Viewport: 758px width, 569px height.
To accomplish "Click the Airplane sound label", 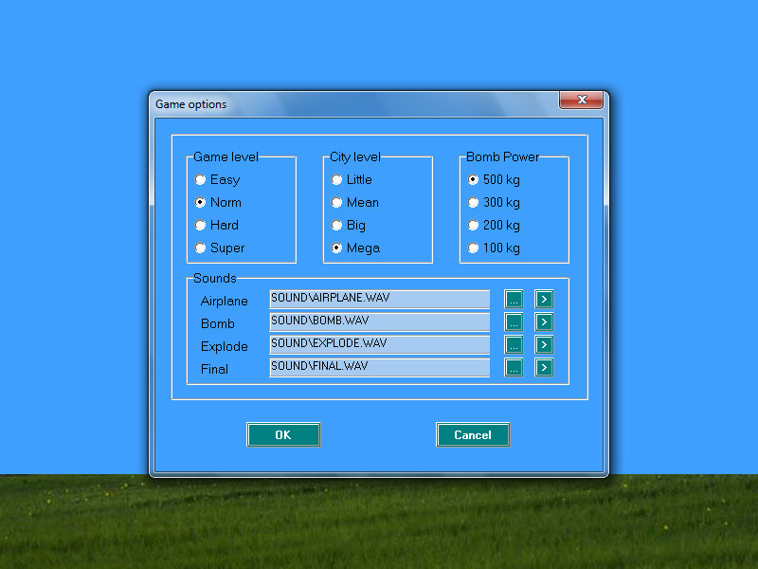I will (x=225, y=301).
